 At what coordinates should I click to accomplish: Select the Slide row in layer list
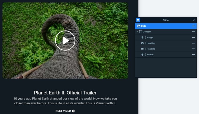coord(166,26)
